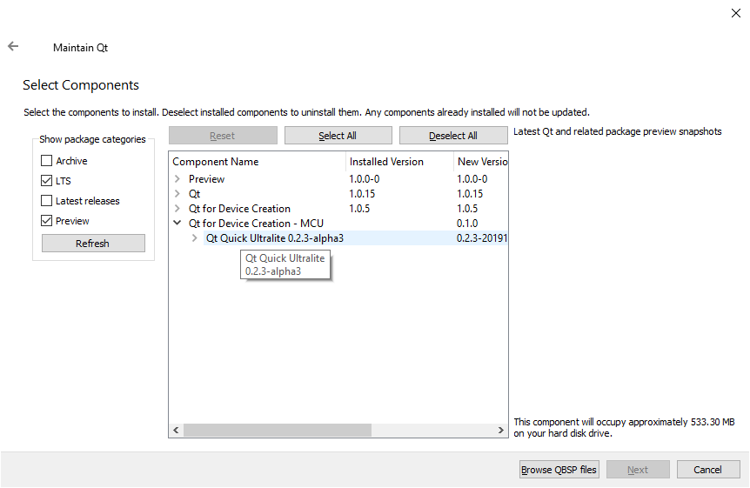The height and width of the screenshot is (488, 750).
Task: Collapse Qt for Device Creation - MCU
Action: coord(177,223)
